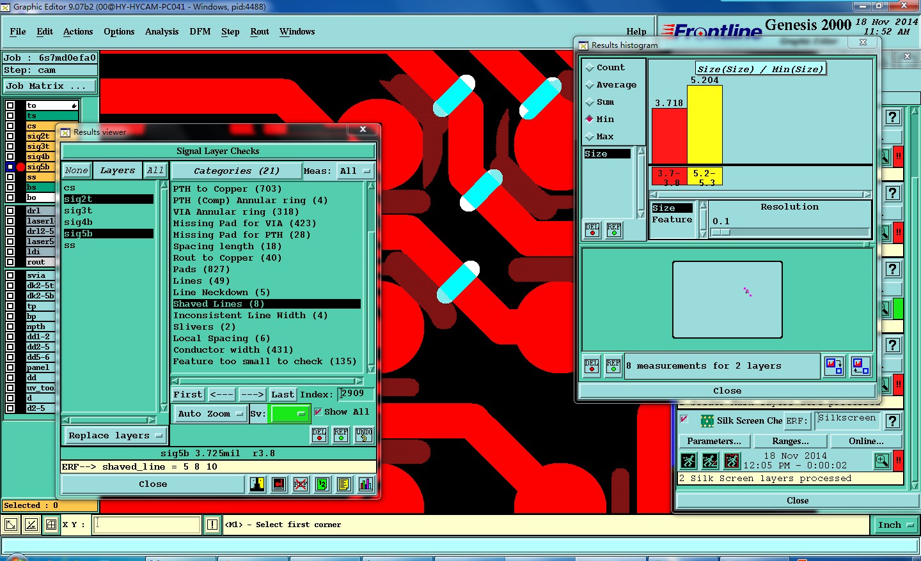
Task: Click REF icon beside '8 measurements' text
Action: tap(613, 366)
